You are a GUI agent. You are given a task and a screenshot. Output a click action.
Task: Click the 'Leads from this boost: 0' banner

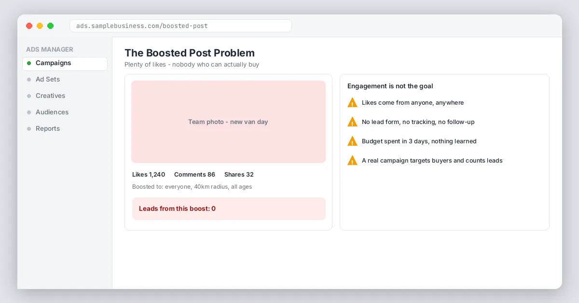pos(228,208)
